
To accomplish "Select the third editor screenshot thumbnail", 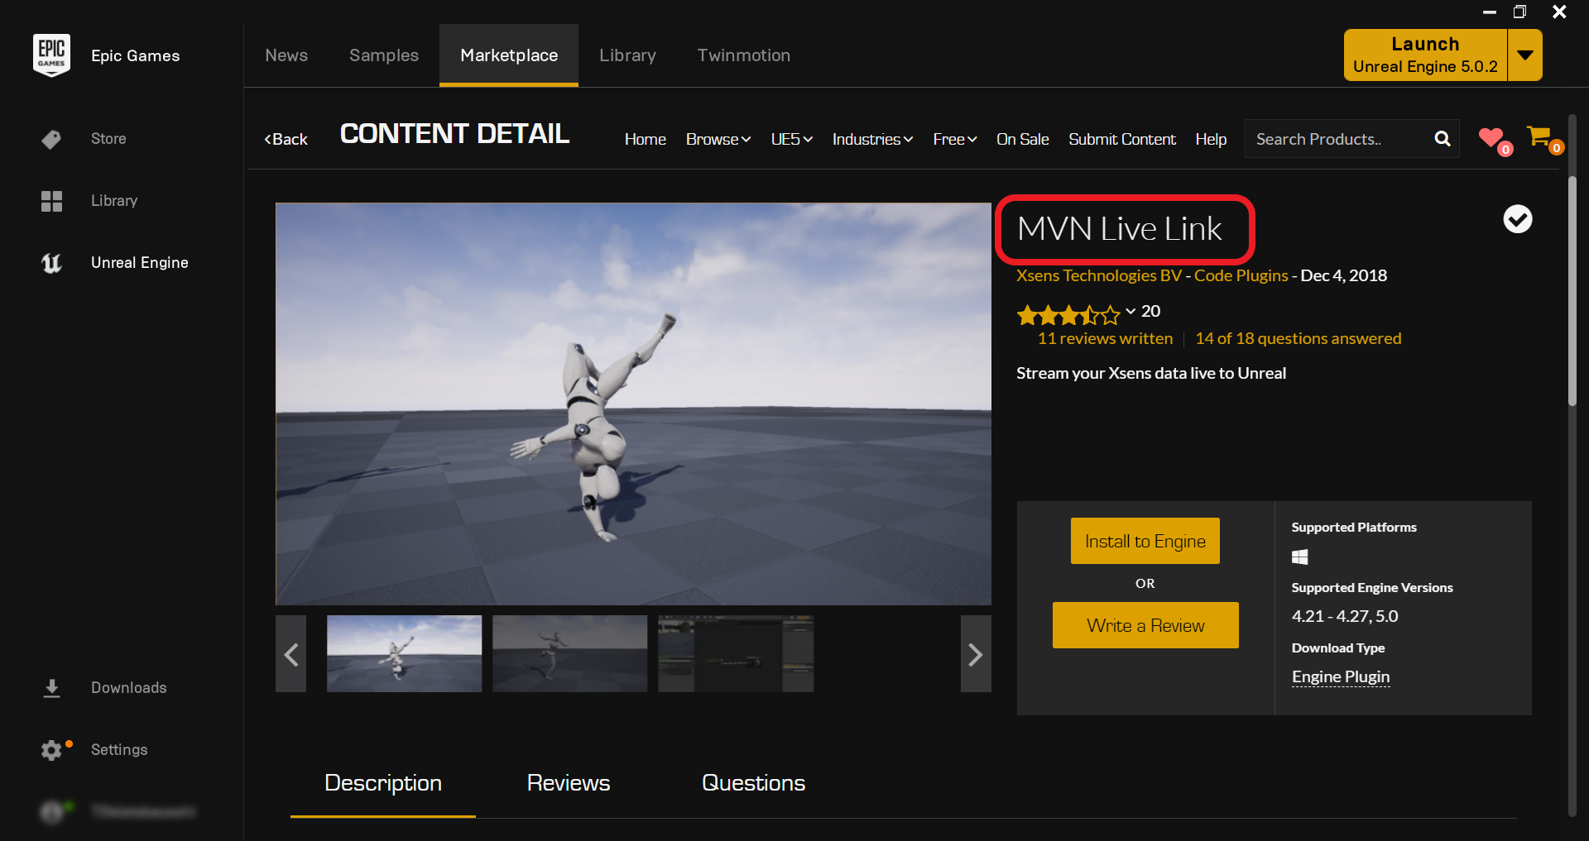I will tap(736, 653).
